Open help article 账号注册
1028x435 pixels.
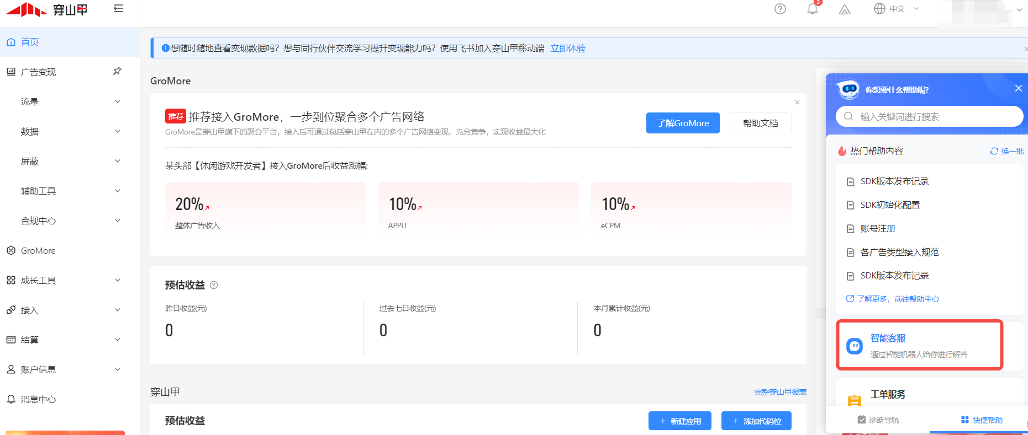pos(878,229)
